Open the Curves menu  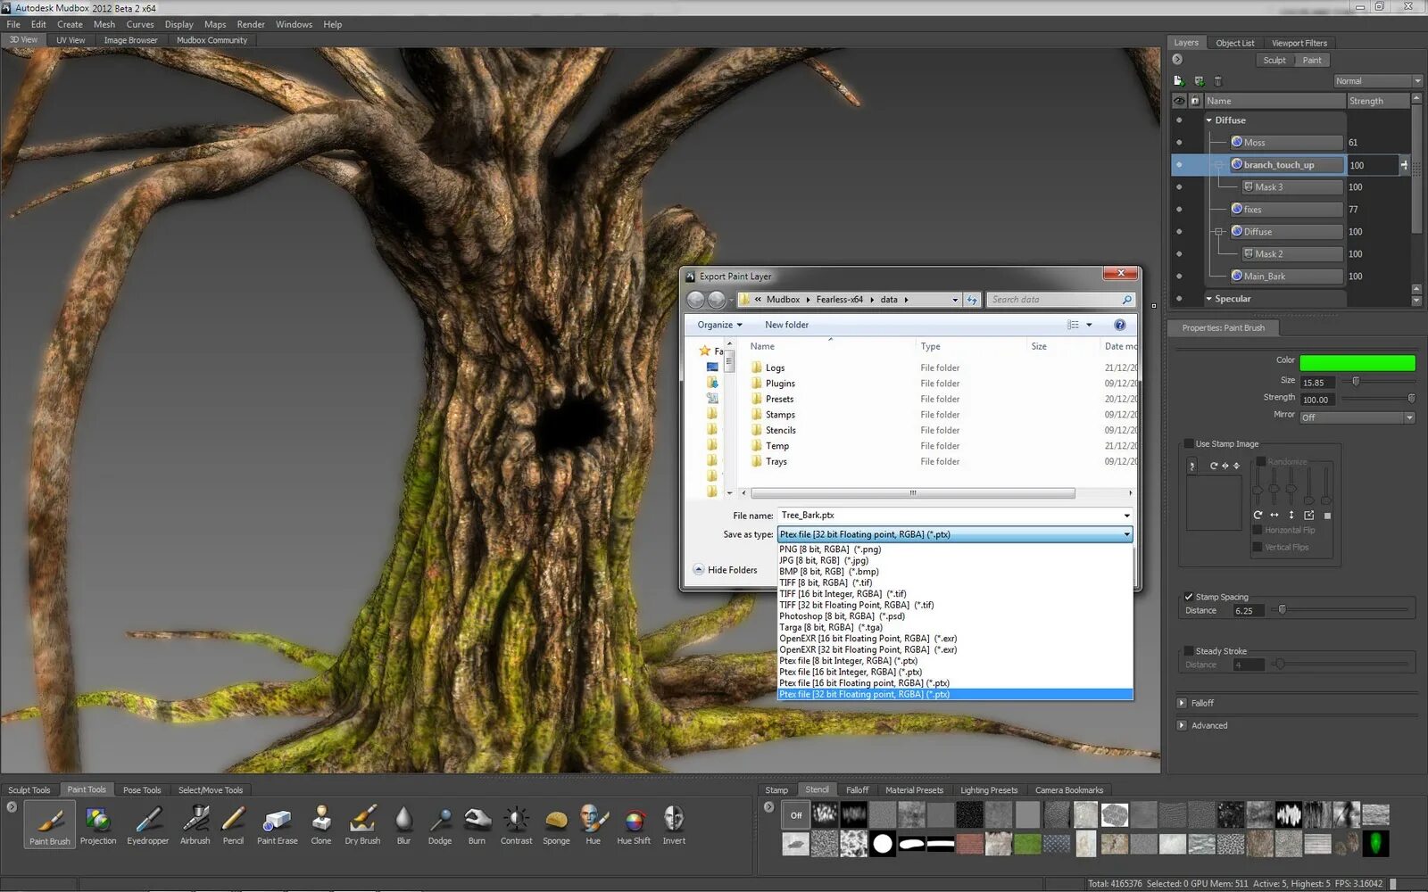click(x=140, y=24)
